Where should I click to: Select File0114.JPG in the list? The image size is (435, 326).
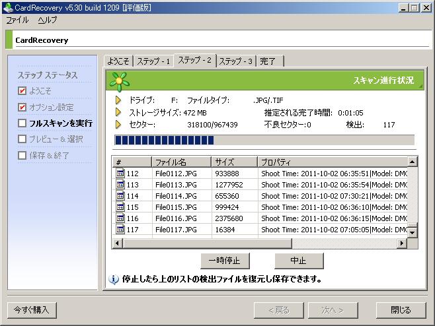tap(176, 196)
